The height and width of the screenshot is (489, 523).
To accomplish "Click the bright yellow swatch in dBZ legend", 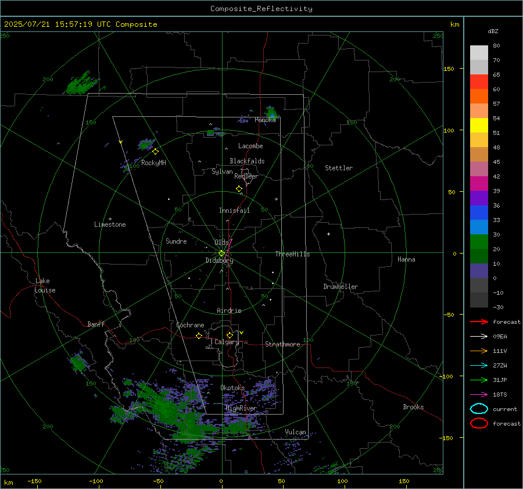I will click(479, 125).
